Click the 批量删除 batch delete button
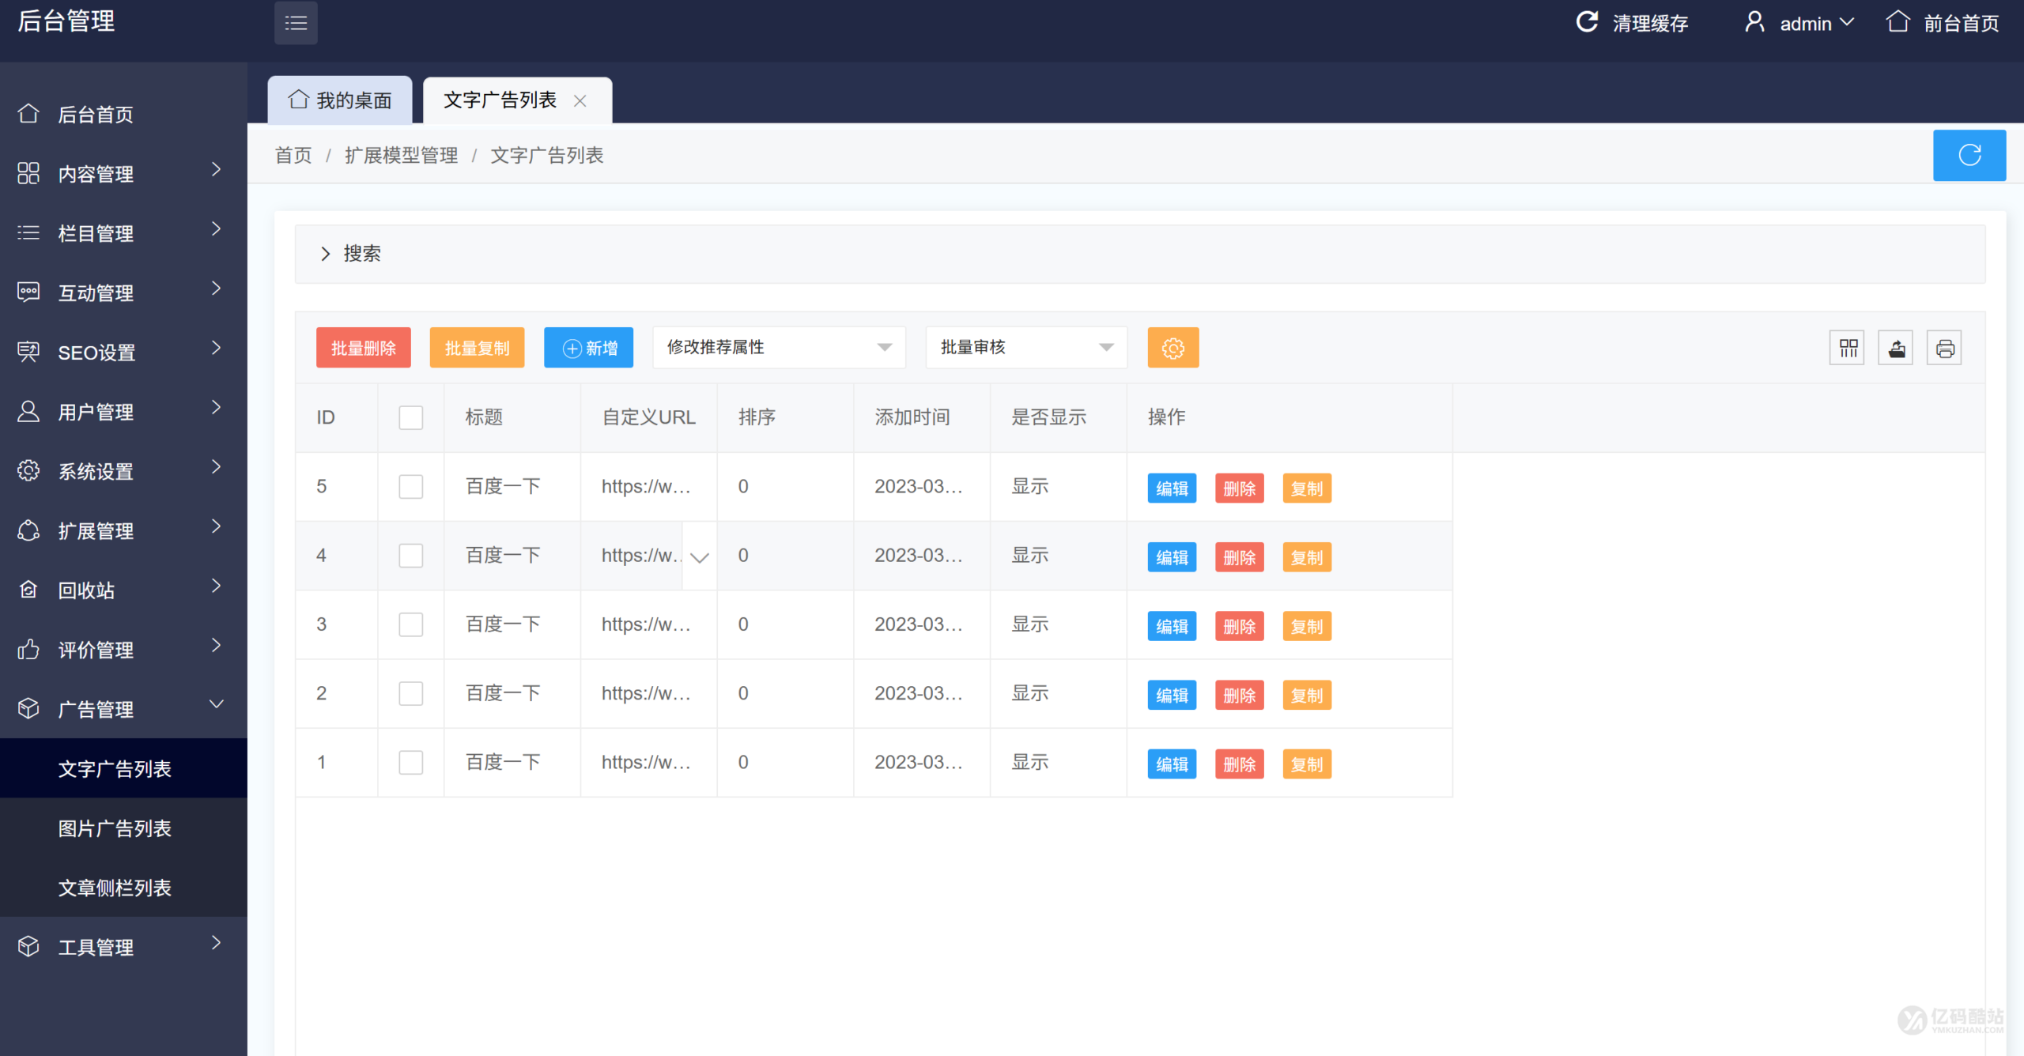This screenshot has width=2024, height=1056. click(x=363, y=347)
